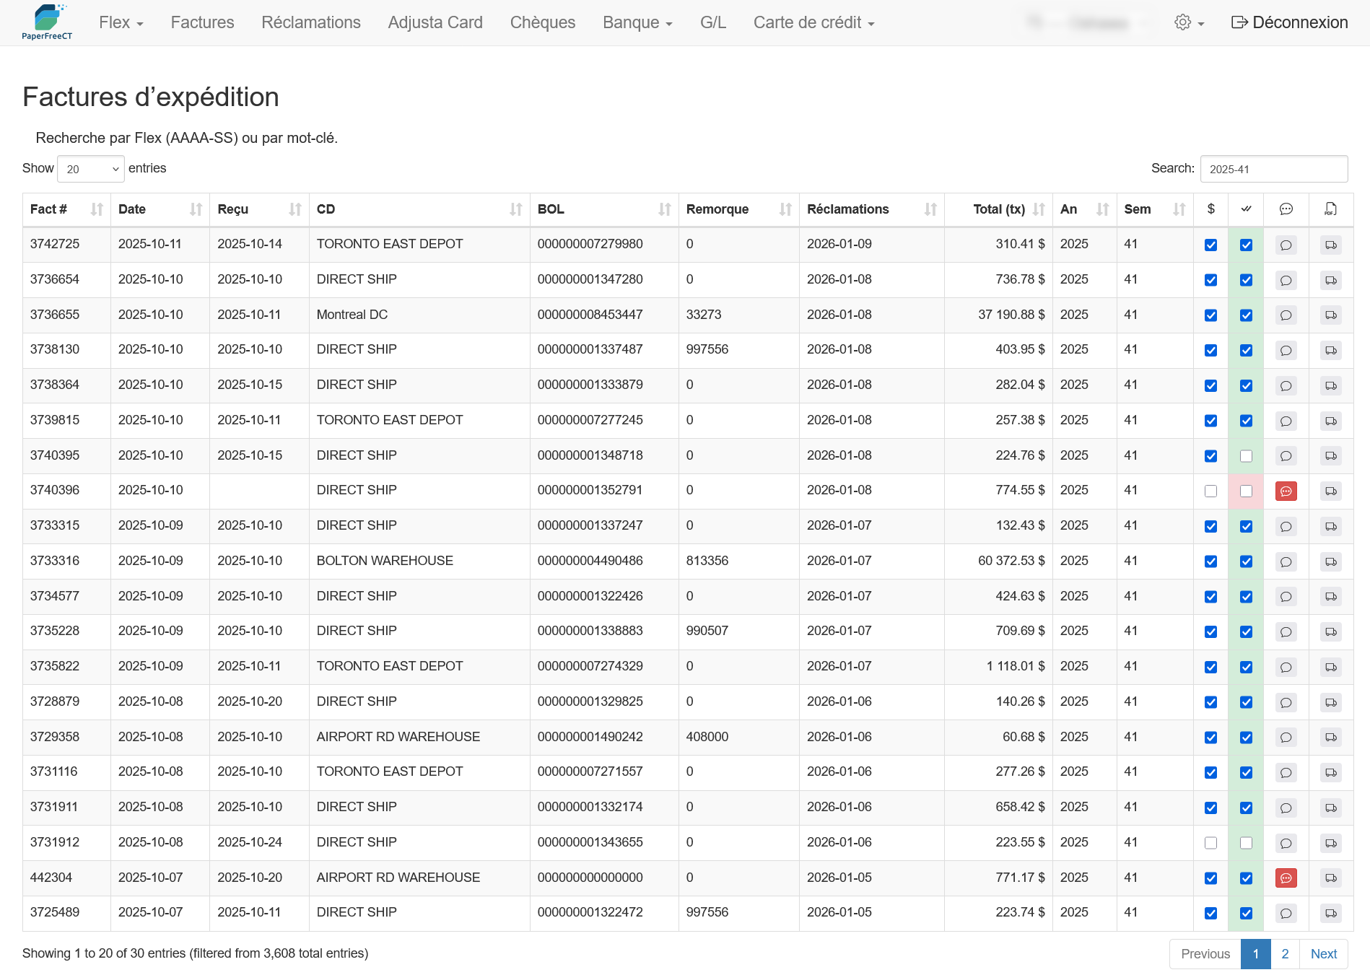Viewport: 1370px width, 975px height.
Task: Click the PaperFreeCT logo
Action: (x=48, y=22)
